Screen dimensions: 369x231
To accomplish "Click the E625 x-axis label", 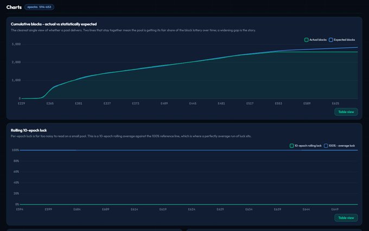I will (335, 103).
